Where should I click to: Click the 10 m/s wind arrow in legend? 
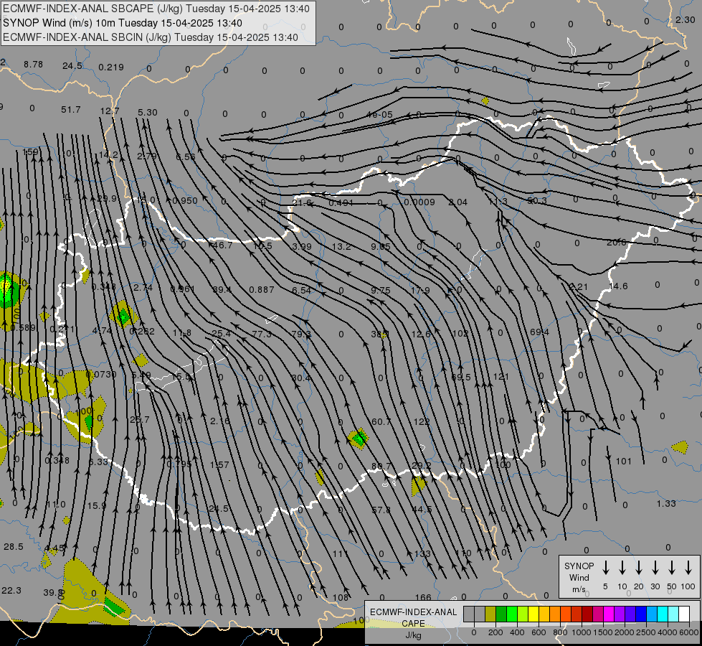(x=622, y=568)
